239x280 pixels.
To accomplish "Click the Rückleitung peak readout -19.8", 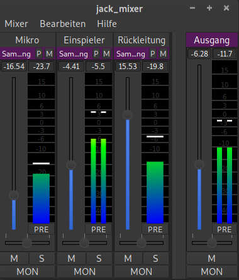I will point(155,67).
